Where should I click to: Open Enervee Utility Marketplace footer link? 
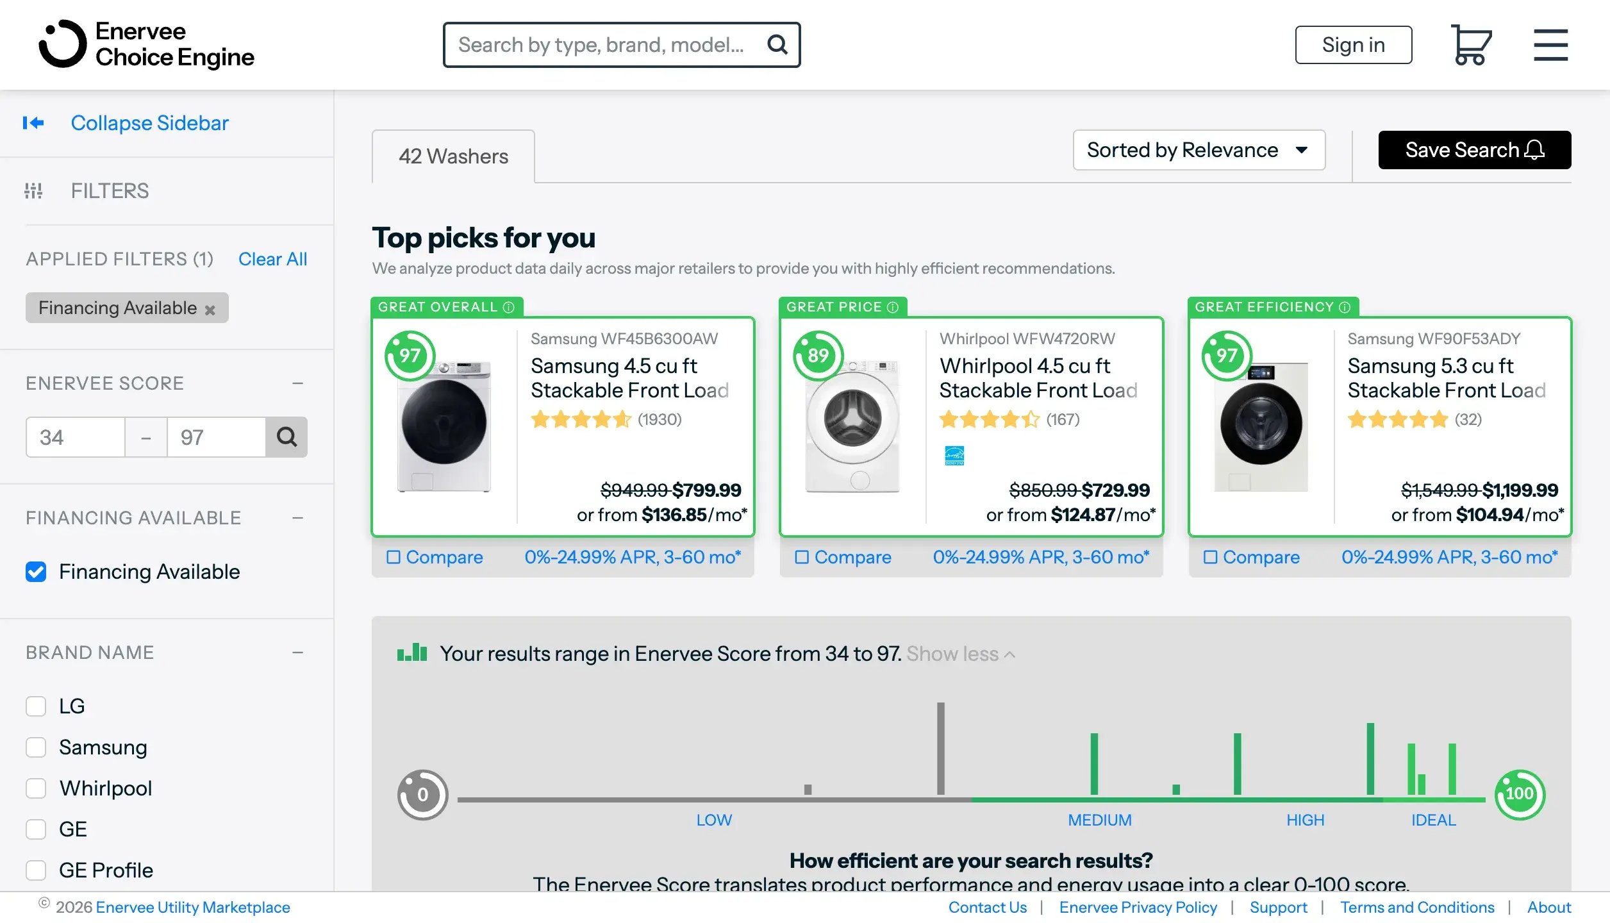192,907
